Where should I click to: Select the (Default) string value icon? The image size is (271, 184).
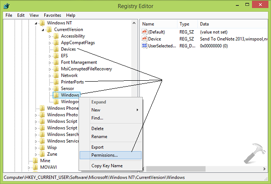(x=145, y=32)
